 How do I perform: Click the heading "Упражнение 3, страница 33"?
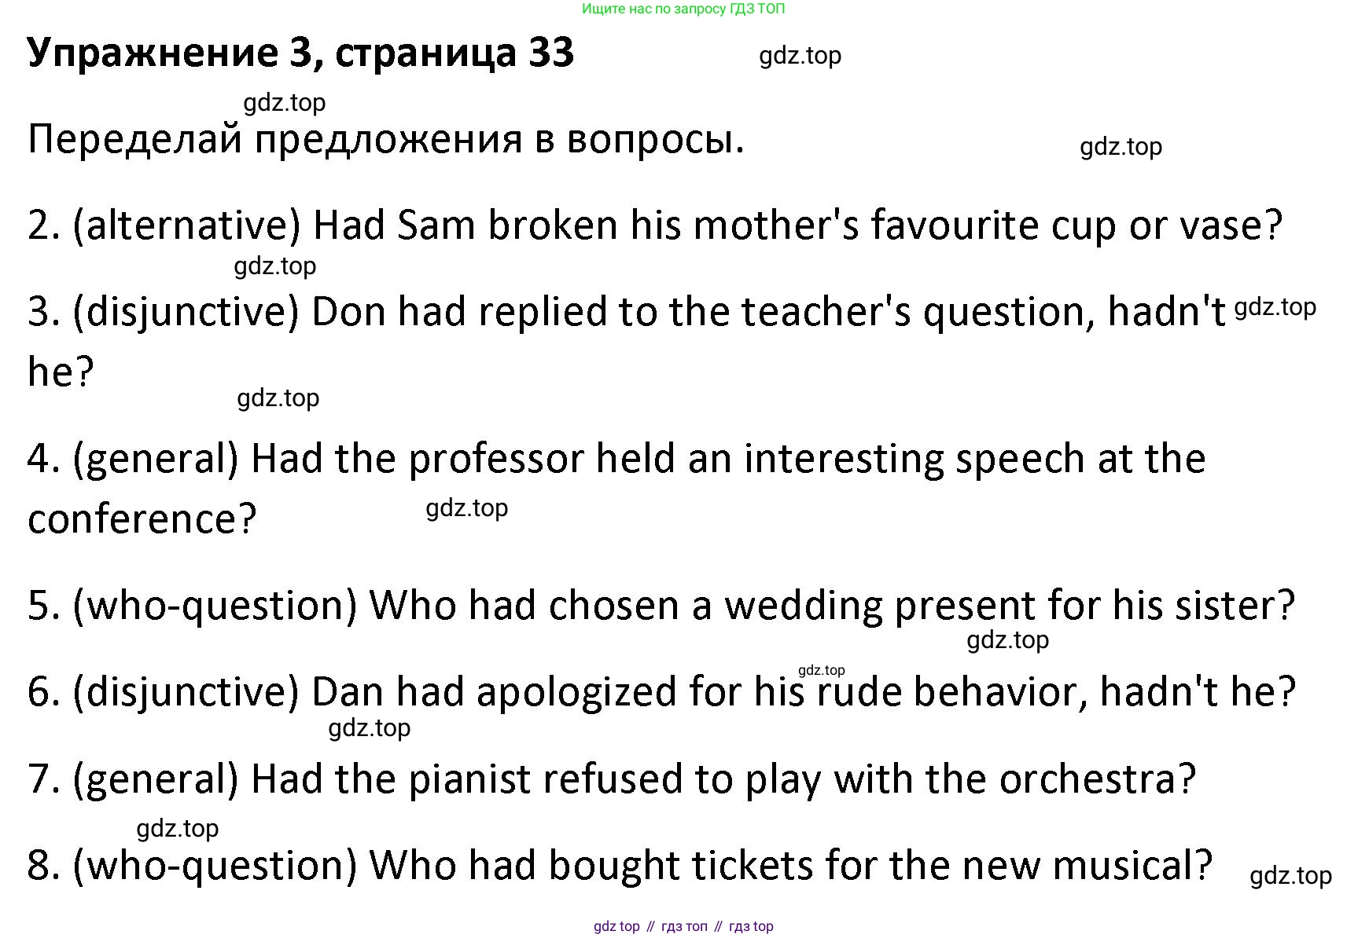[x=300, y=53]
